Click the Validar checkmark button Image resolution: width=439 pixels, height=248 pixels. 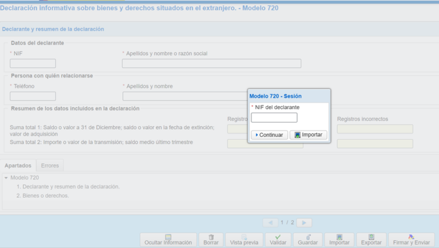click(278, 239)
